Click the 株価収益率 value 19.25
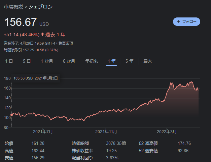 111,151
